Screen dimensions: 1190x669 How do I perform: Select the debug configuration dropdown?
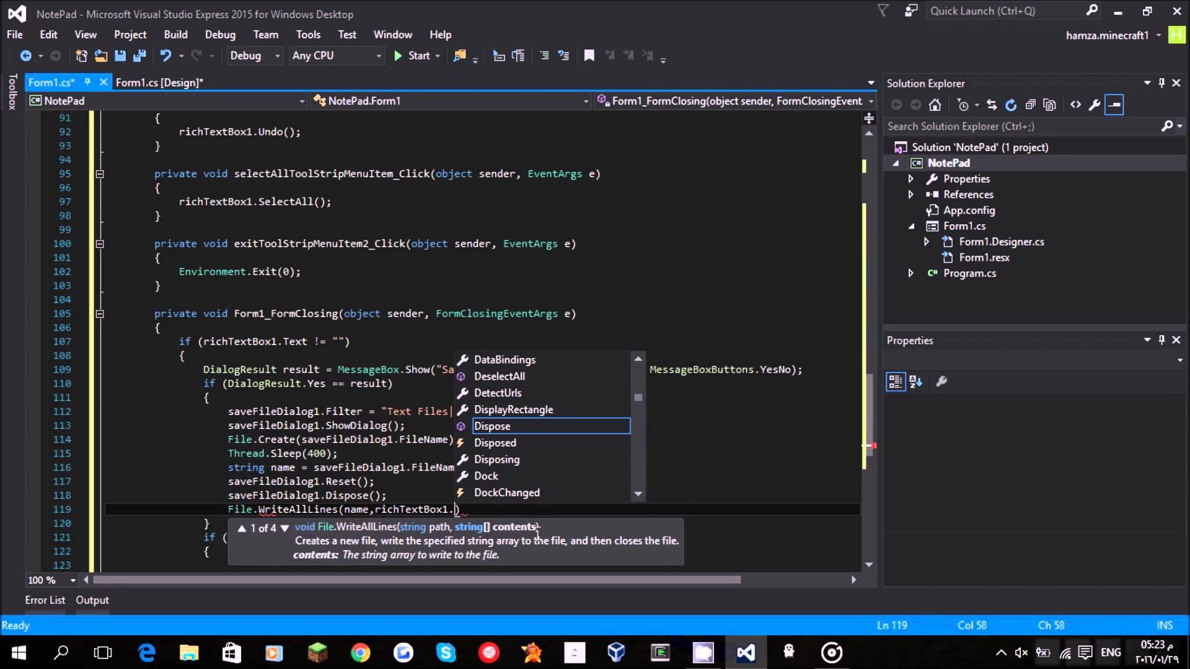click(x=253, y=56)
